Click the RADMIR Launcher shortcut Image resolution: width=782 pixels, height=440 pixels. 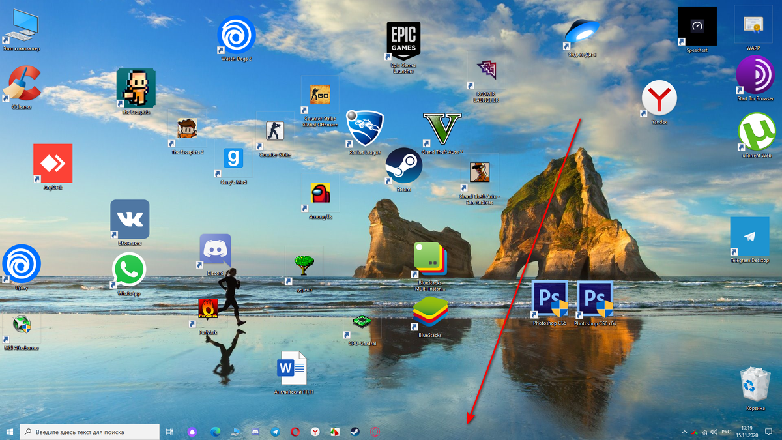(485, 78)
